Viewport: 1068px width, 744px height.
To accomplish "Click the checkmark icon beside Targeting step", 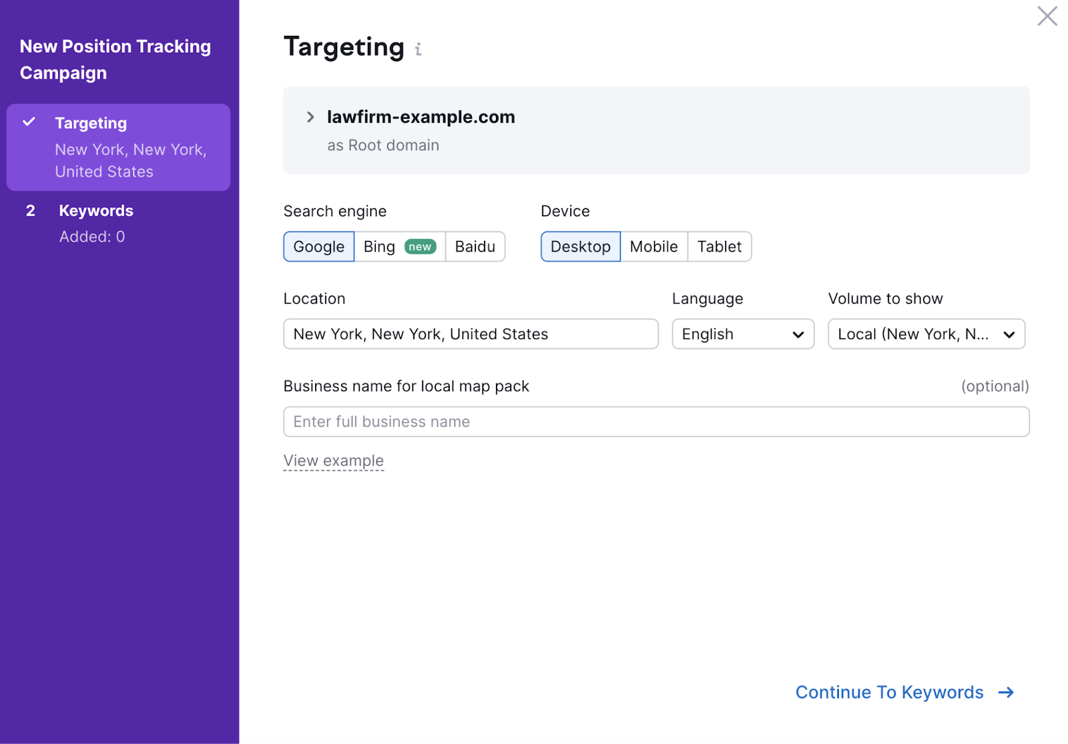I will pyautogui.click(x=29, y=122).
